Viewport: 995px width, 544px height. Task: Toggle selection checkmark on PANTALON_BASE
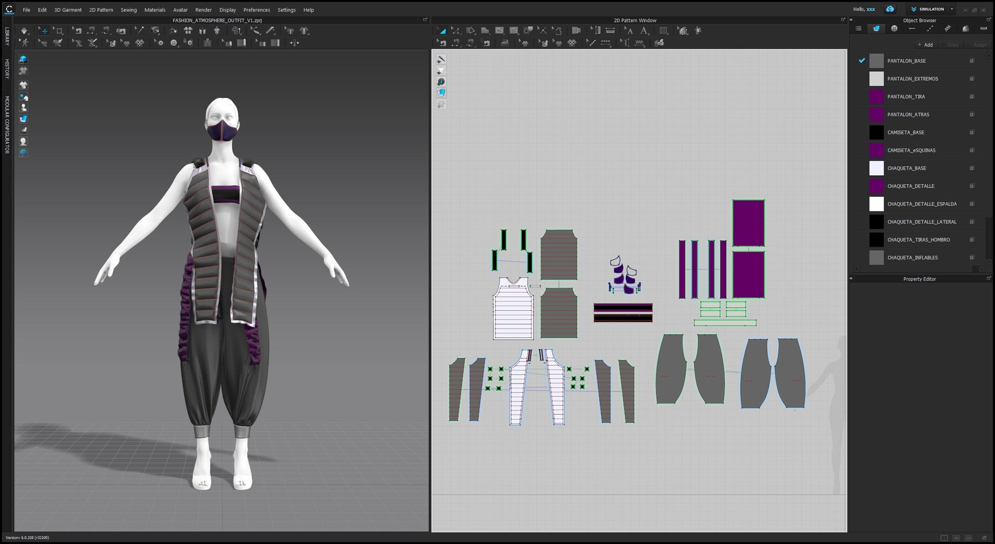tap(861, 61)
